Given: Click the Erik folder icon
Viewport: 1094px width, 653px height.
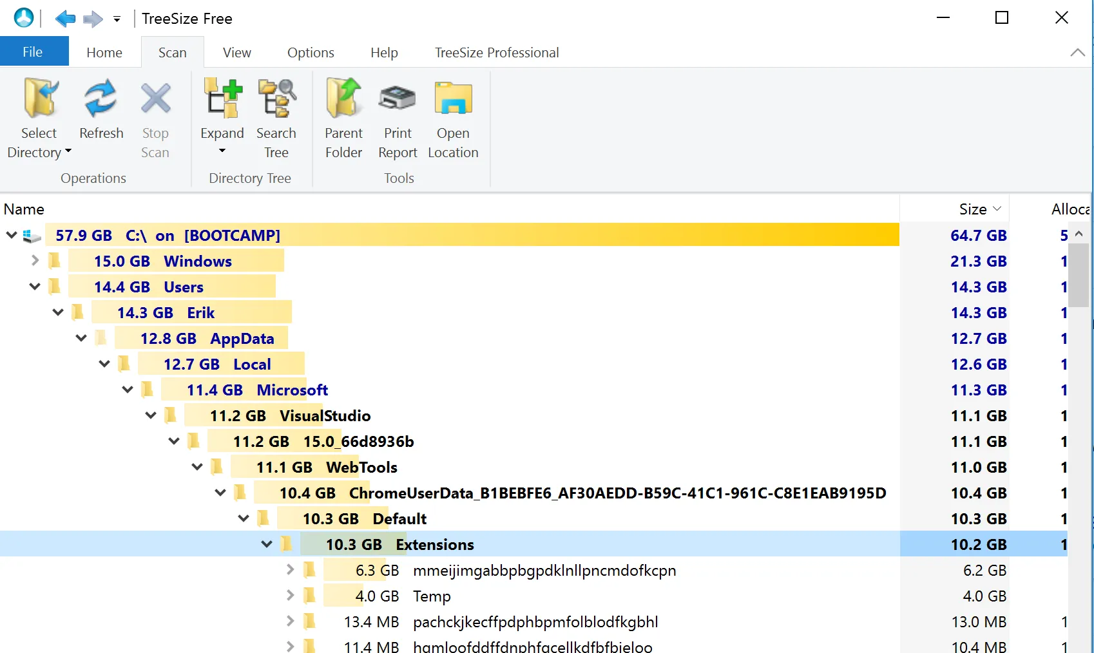Looking at the screenshot, I should 78,312.
